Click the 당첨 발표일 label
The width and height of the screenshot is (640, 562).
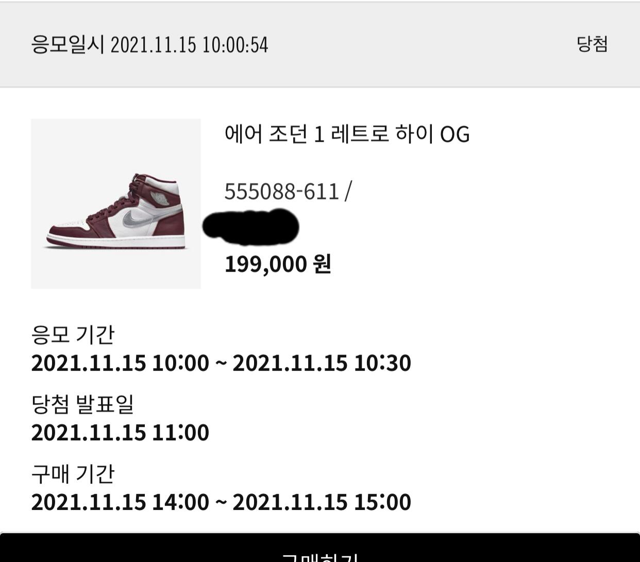click(x=82, y=404)
